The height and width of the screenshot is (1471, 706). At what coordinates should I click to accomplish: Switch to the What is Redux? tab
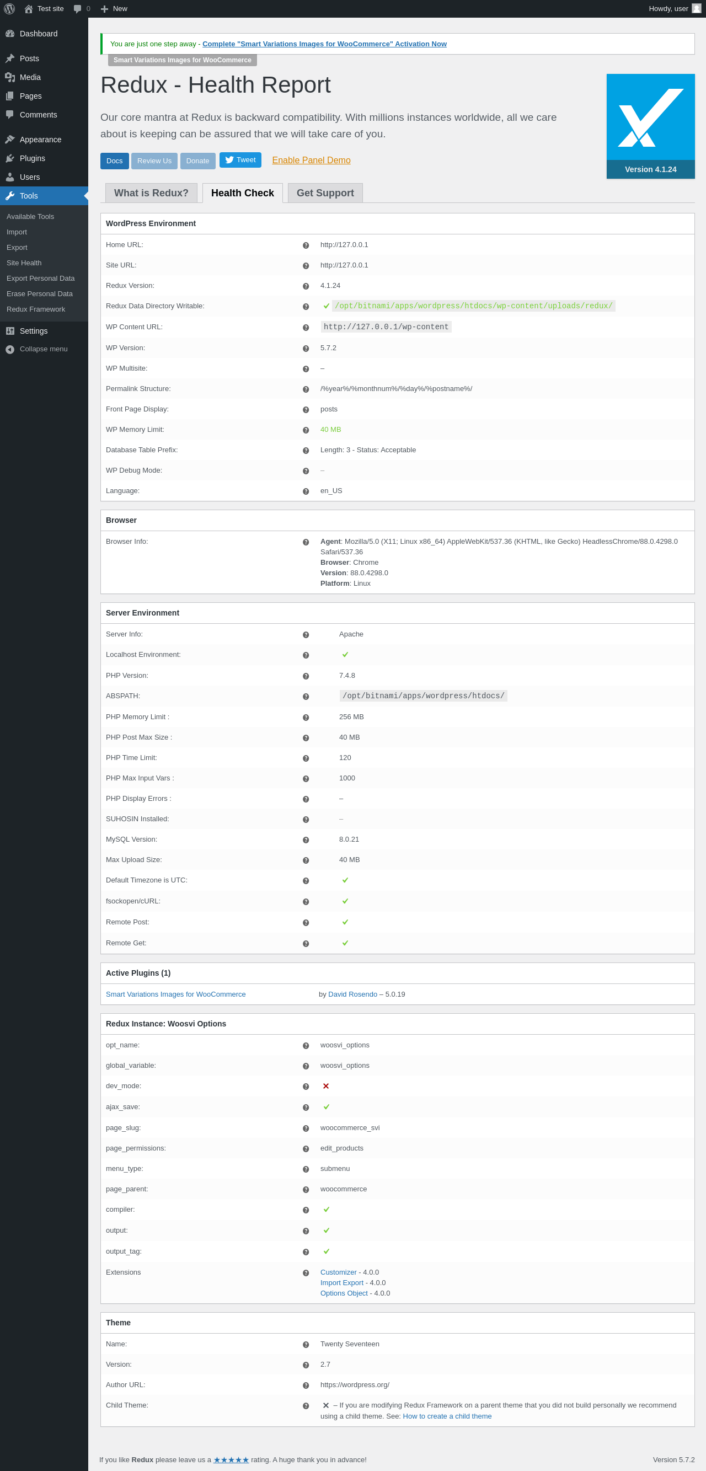coord(151,193)
